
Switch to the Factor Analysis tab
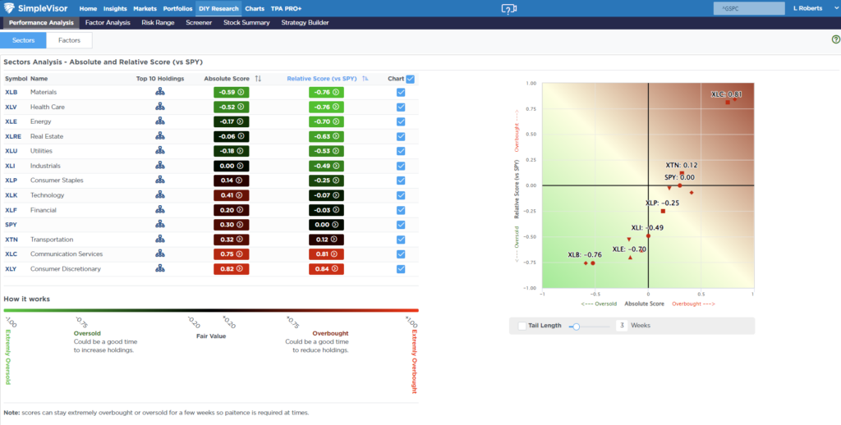[108, 22]
